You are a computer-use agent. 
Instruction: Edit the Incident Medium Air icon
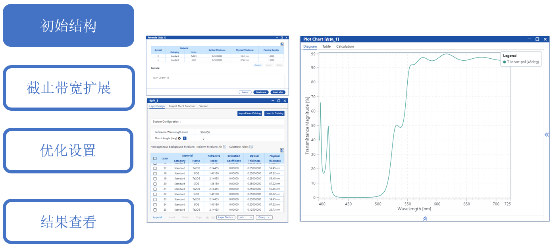pos(225,147)
